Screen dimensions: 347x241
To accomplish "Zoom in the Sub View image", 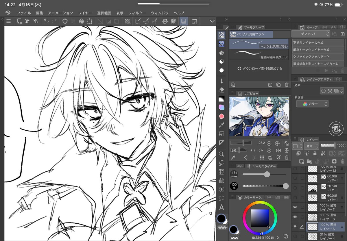I will (x=277, y=143).
